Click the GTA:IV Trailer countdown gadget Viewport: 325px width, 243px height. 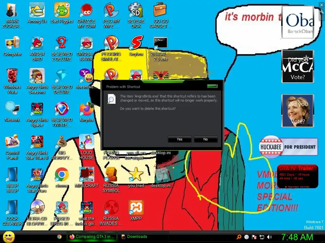point(298,177)
